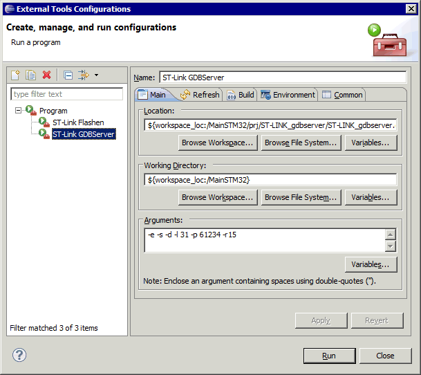Select the ST-Link Flashen configuration
The height and width of the screenshot is (375, 421).
point(78,122)
